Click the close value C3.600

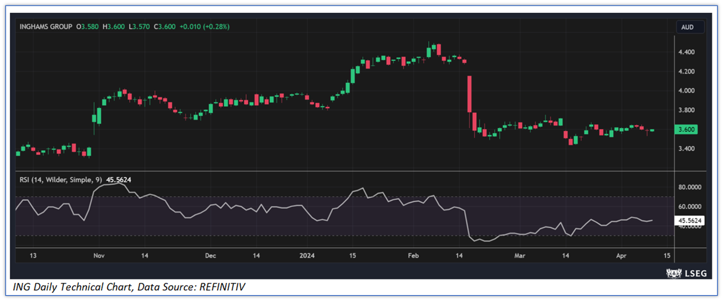point(165,26)
